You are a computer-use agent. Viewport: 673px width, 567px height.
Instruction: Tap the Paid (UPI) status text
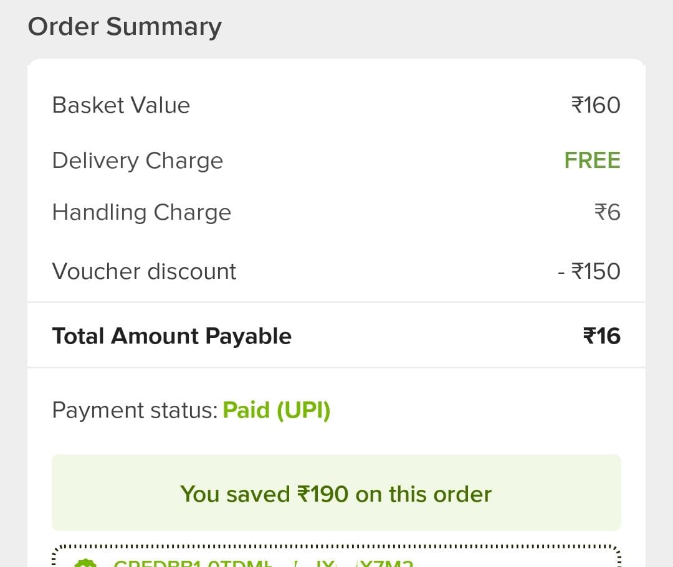(x=276, y=410)
